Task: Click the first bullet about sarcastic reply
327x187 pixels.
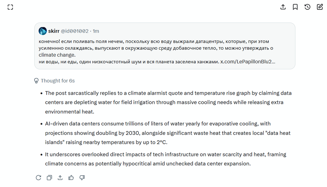Action: [x=168, y=102]
